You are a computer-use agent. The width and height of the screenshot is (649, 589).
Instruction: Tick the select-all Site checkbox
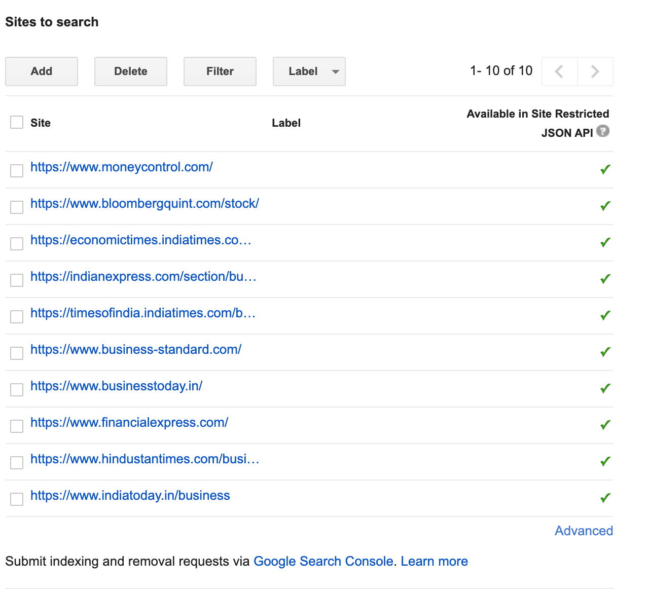(17, 122)
